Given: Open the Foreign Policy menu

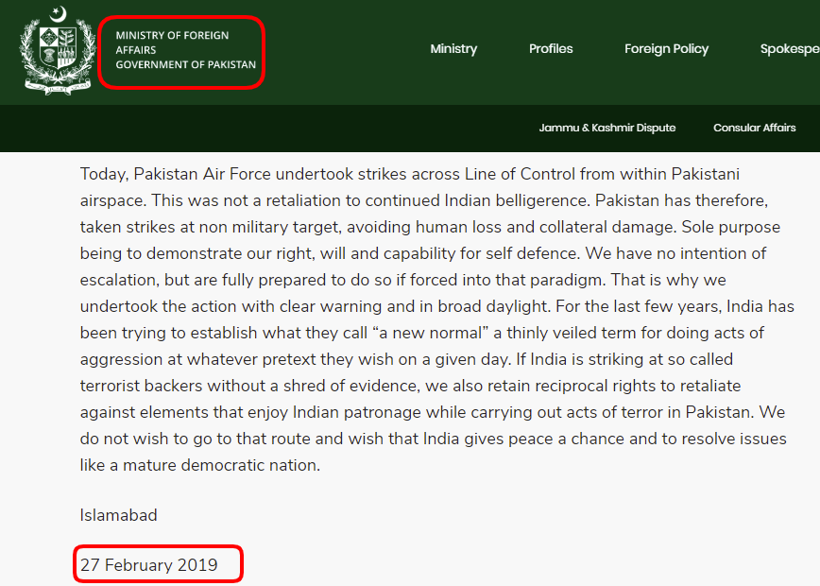Looking at the screenshot, I should [666, 48].
